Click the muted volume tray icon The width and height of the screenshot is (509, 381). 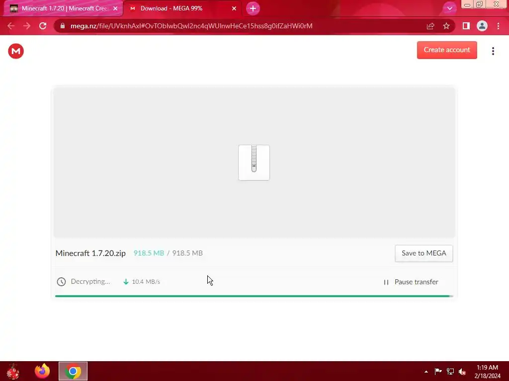462,371
